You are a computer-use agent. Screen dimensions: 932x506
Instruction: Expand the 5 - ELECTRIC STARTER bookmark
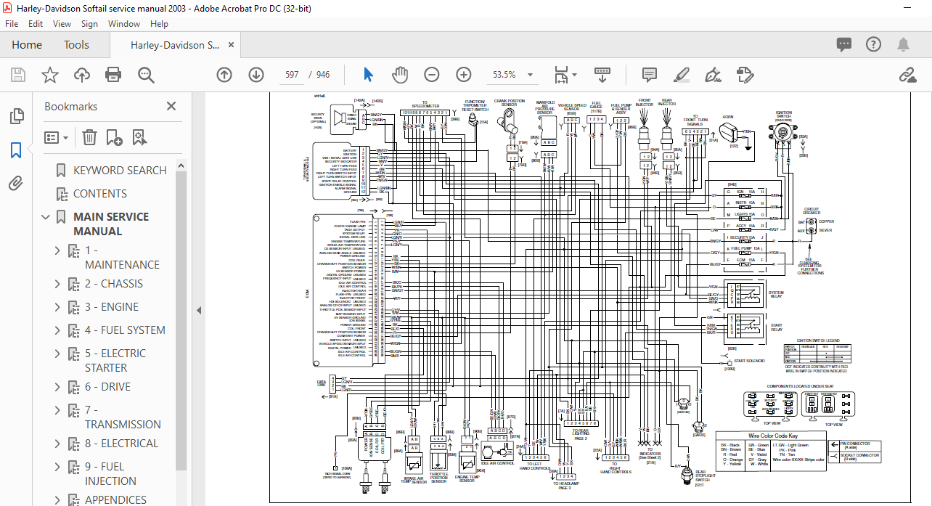pos(58,354)
